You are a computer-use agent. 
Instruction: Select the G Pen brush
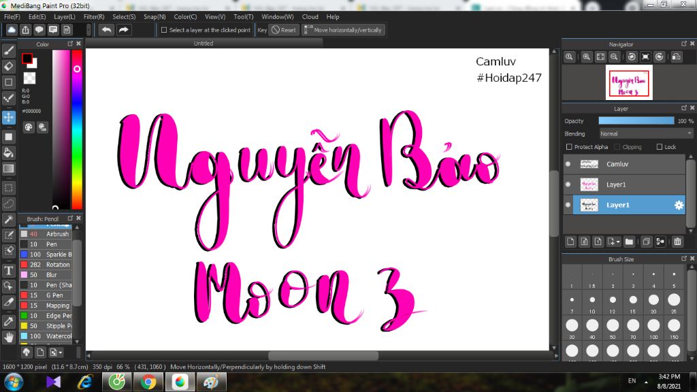point(46,295)
